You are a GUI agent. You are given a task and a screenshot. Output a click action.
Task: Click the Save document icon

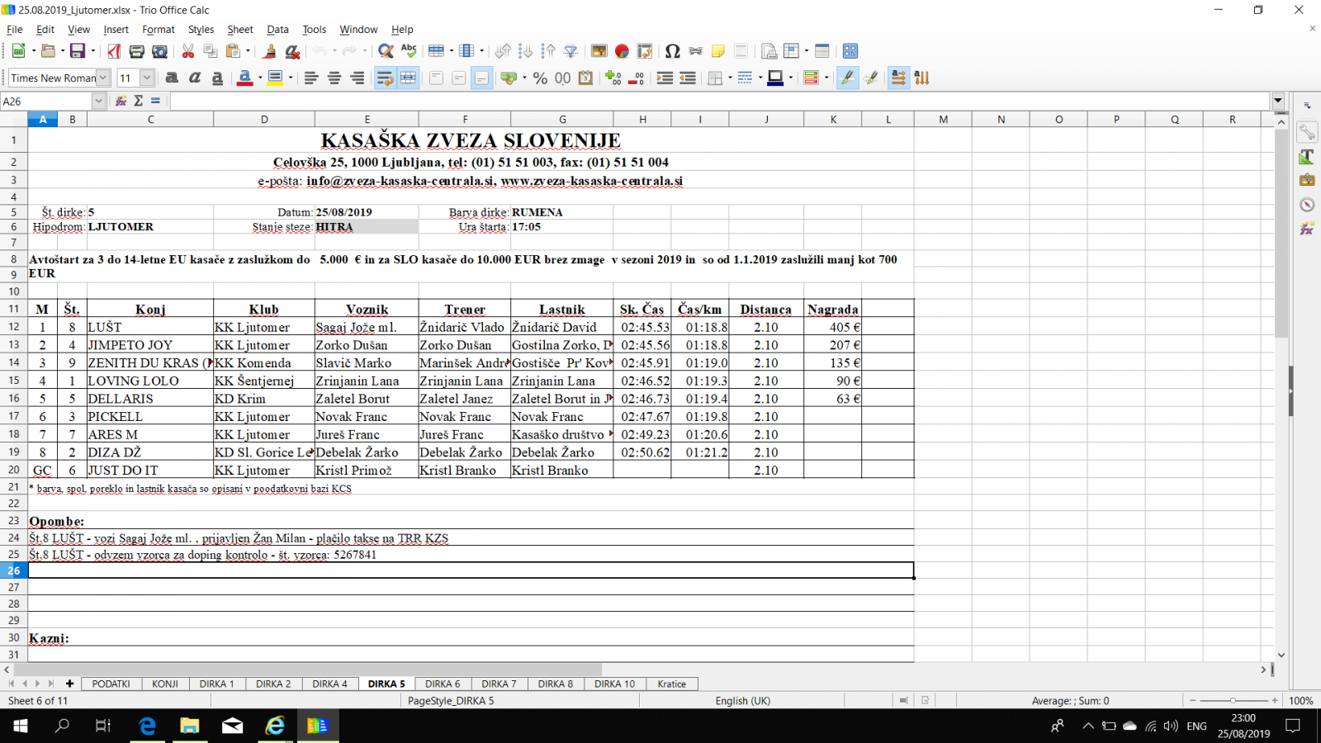78,51
